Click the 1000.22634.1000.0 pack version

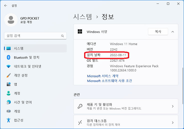(123, 70)
